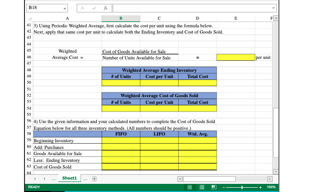Click horizontal scrollbar right arrow

(270, 179)
